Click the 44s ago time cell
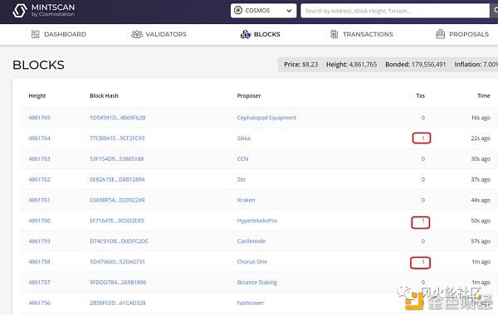498x315 pixels. pos(481,200)
